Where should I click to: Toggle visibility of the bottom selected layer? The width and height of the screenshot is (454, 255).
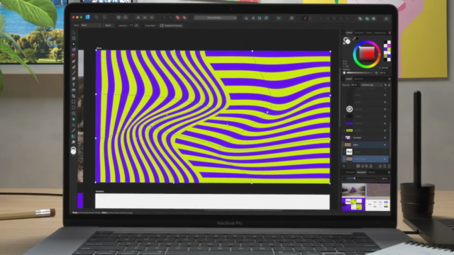pos(385,159)
